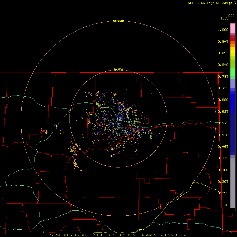237x237 pixels.
Task: Click the 0.627 value on the color scale
Action: tap(223, 112)
